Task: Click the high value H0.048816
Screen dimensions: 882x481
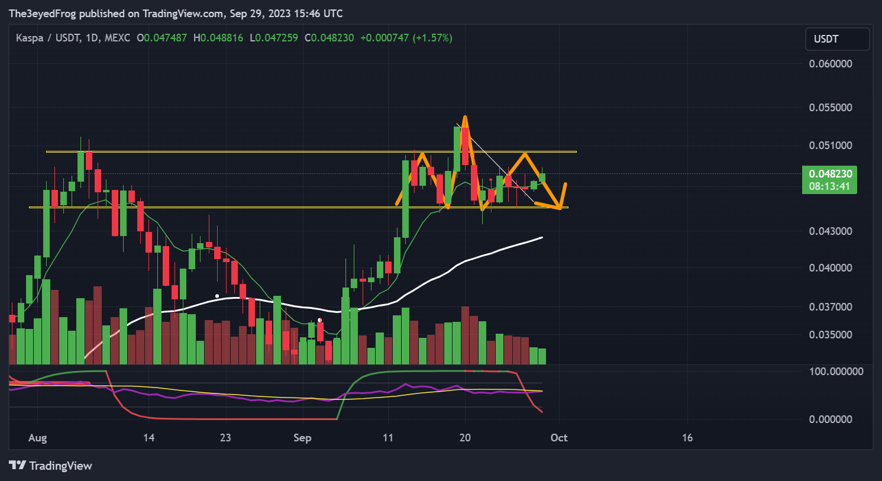Action: tap(218, 38)
